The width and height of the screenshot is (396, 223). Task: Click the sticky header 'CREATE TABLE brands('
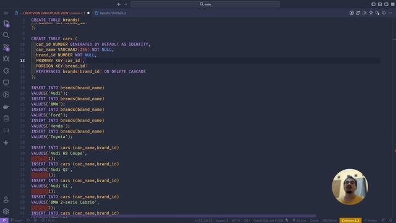tap(55, 20)
